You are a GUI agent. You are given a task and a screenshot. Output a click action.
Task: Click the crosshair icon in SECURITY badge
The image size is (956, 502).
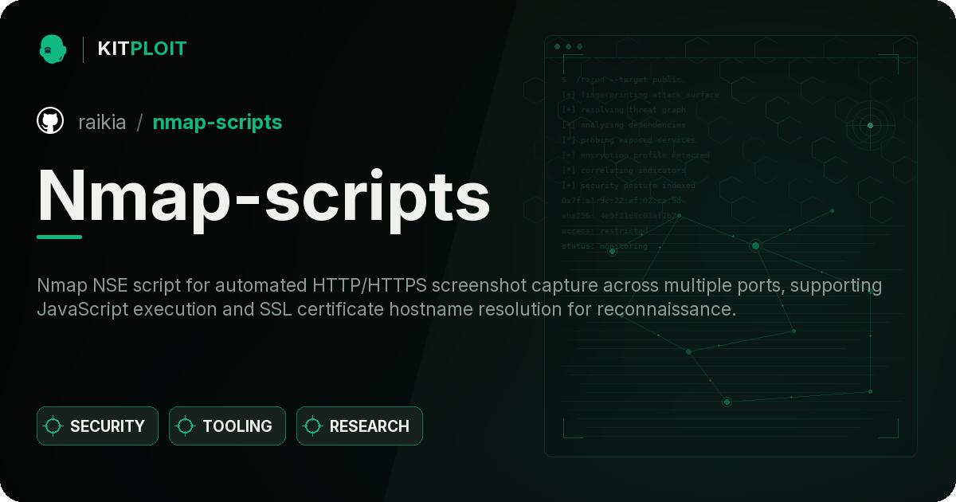click(53, 426)
